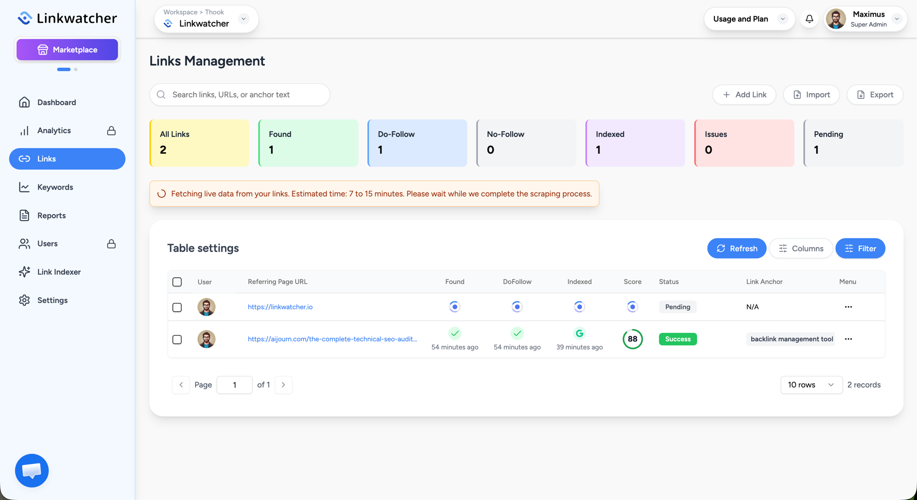Open the https://linkwatcher.io link
Screen dimensions: 917x500
pyautogui.click(x=280, y=307)
